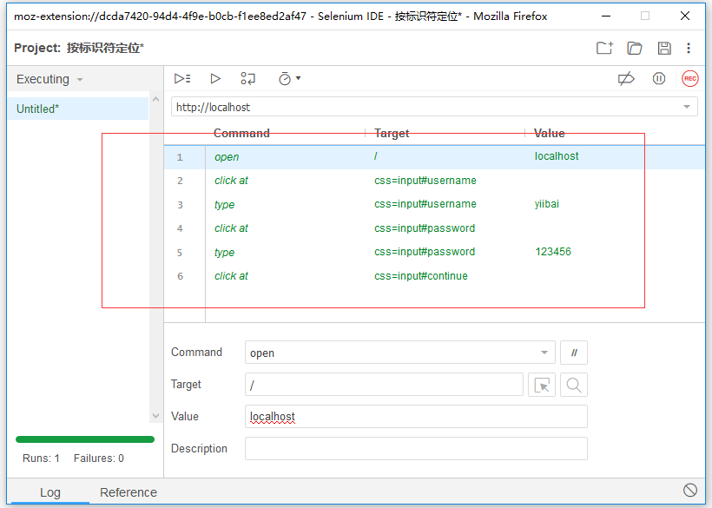Click the project name title
Image resolution: width=712 pixels, height=508 pixels.
tap(105, 48)
